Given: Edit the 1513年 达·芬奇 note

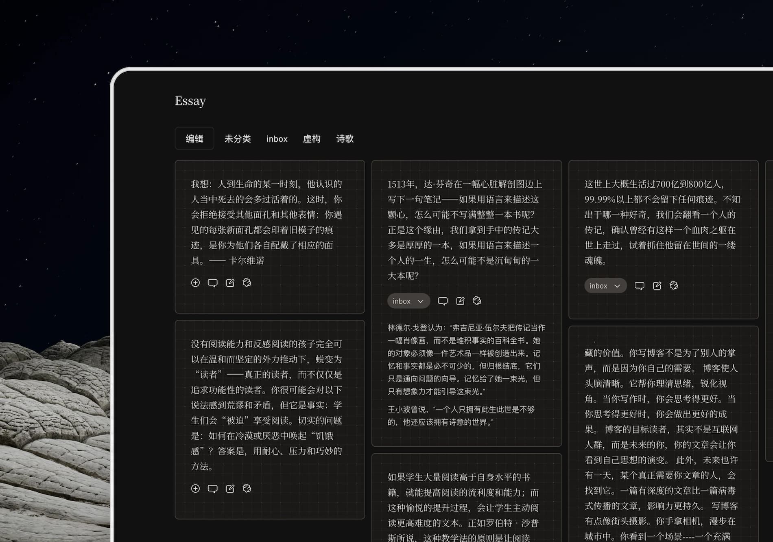Looking at the screenshot, I should pyautogui.click(x=460, y=301).
